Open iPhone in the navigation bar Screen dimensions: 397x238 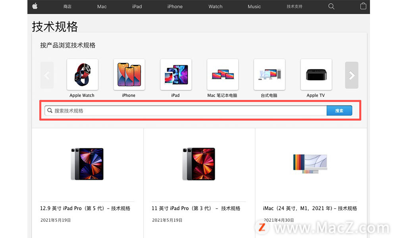pyautogui.click(x=175, y=7)
